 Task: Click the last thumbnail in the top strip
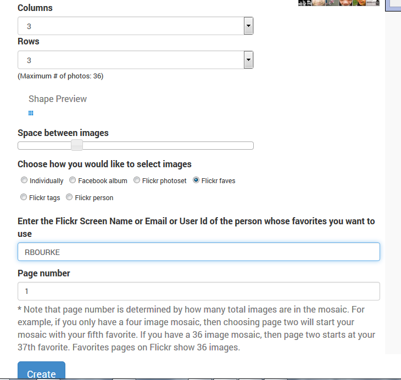pos(374,3)
